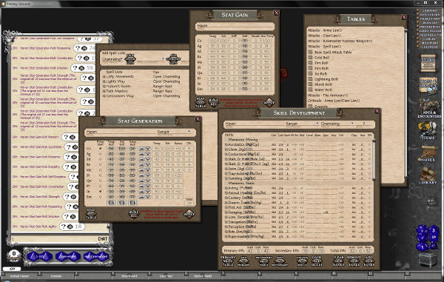Click Roll All in the Stat Generation window
Screen dimensions: 444x282
134,213
